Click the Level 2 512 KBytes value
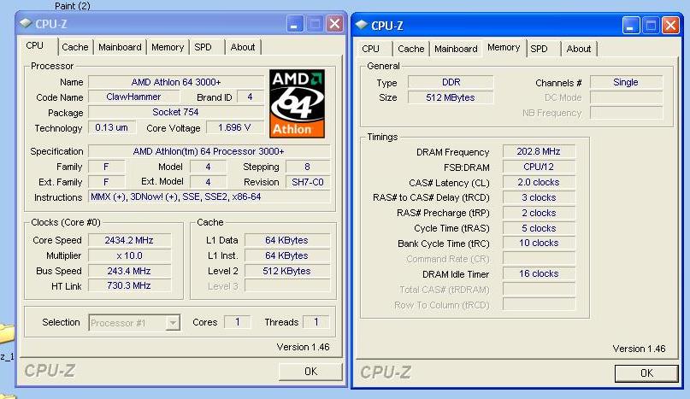 click(287, 271)
